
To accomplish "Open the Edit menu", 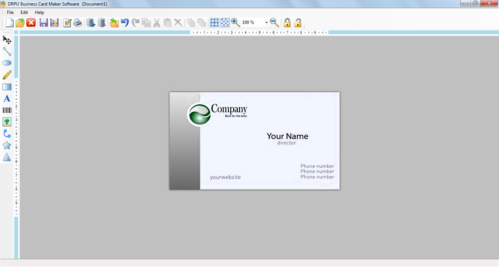I will (x=24, y=12).
